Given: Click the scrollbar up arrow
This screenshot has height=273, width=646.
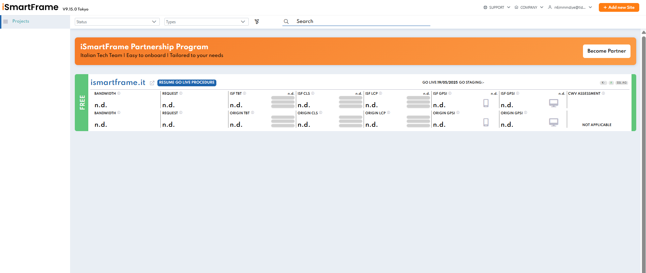Looking at the screenshot, I should pyautogui.click(x=644, y=32).
